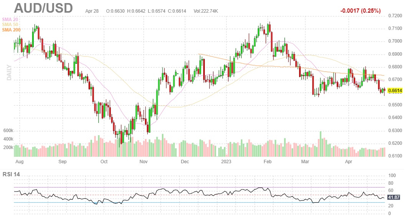Image resolution: width=405 pixels, height=217 pixels.
Task: Click the 2023 date axis label
Action: [226, 162]
